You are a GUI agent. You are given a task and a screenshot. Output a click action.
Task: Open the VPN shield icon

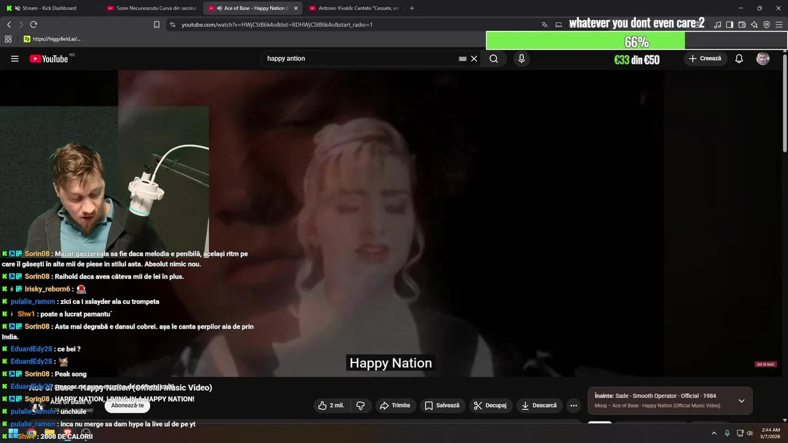pyautogui.click(x=766, y=25)
